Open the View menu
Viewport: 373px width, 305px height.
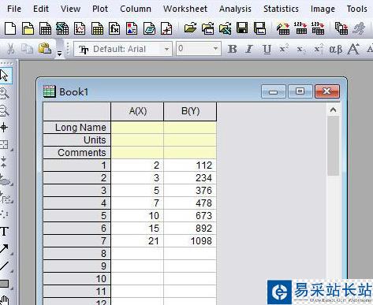[70, 9]
